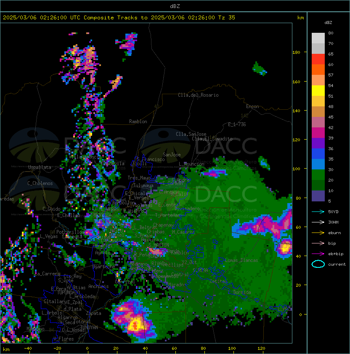Click the dark purple 10 dBZ swatch
This screenshot has width=350, height=354.
point(318,195)
